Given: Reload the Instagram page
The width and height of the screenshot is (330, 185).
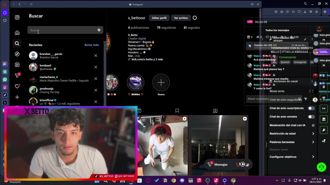Looking at the screenshot, I should click(x=31, y=4).
